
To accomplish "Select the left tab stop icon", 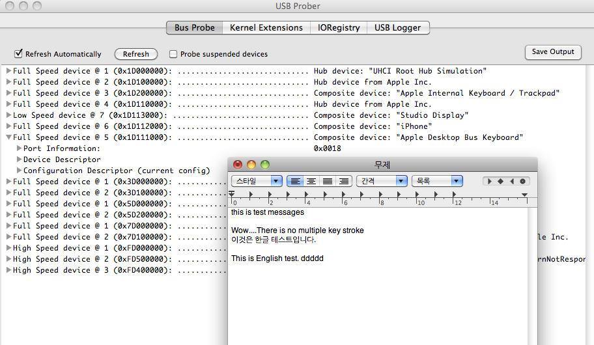I will [489, 182].
